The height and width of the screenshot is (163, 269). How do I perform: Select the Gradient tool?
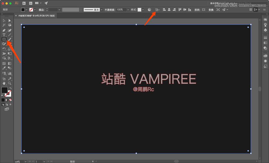(10, 63)
